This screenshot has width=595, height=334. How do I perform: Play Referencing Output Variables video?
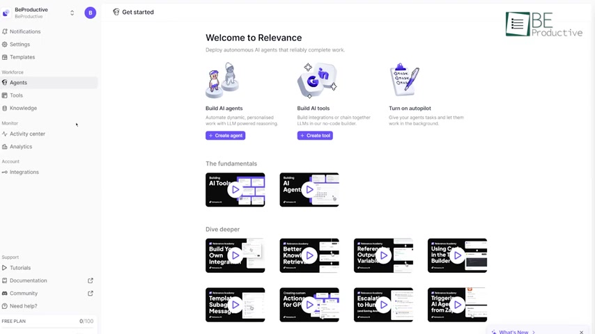[384, 255]
